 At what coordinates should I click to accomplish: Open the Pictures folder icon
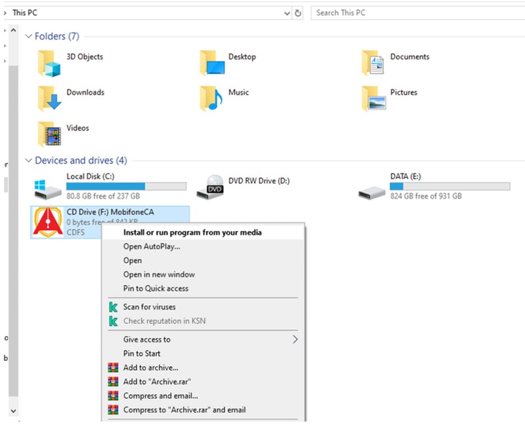373,98
